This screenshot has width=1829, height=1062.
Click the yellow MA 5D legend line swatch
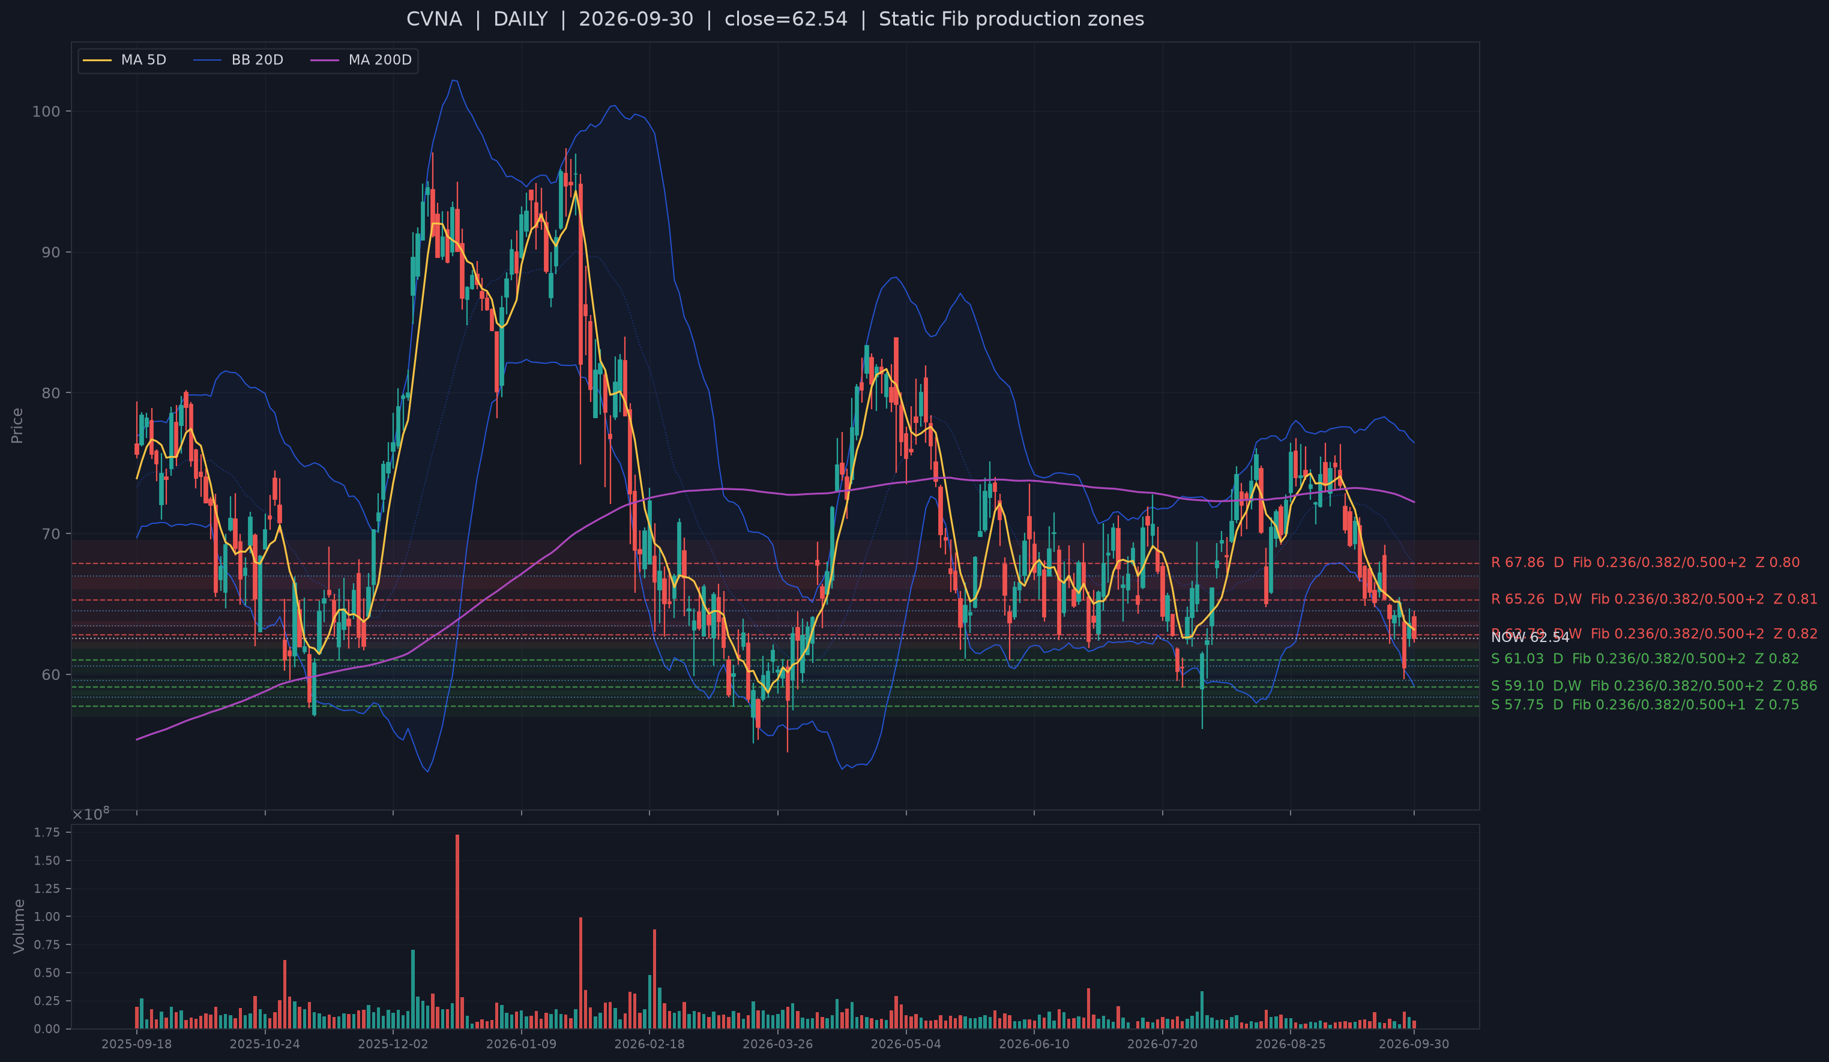pos(97,60)
